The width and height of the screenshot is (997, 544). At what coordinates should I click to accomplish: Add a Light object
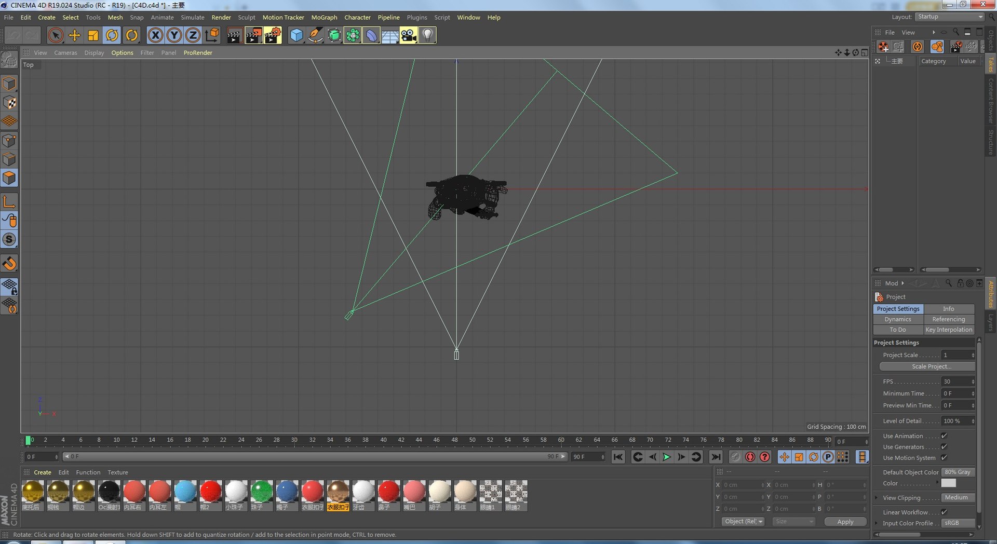[427, 35]
